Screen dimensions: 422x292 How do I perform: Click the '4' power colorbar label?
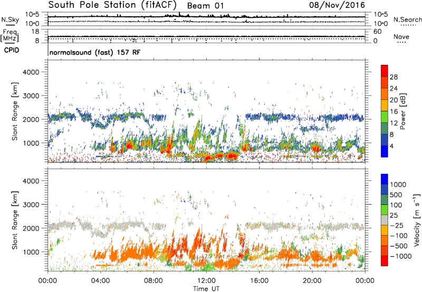pos(391,146)
